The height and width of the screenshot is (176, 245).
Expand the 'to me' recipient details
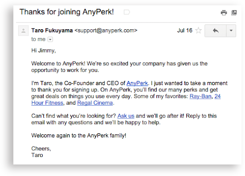pos(50,39)
